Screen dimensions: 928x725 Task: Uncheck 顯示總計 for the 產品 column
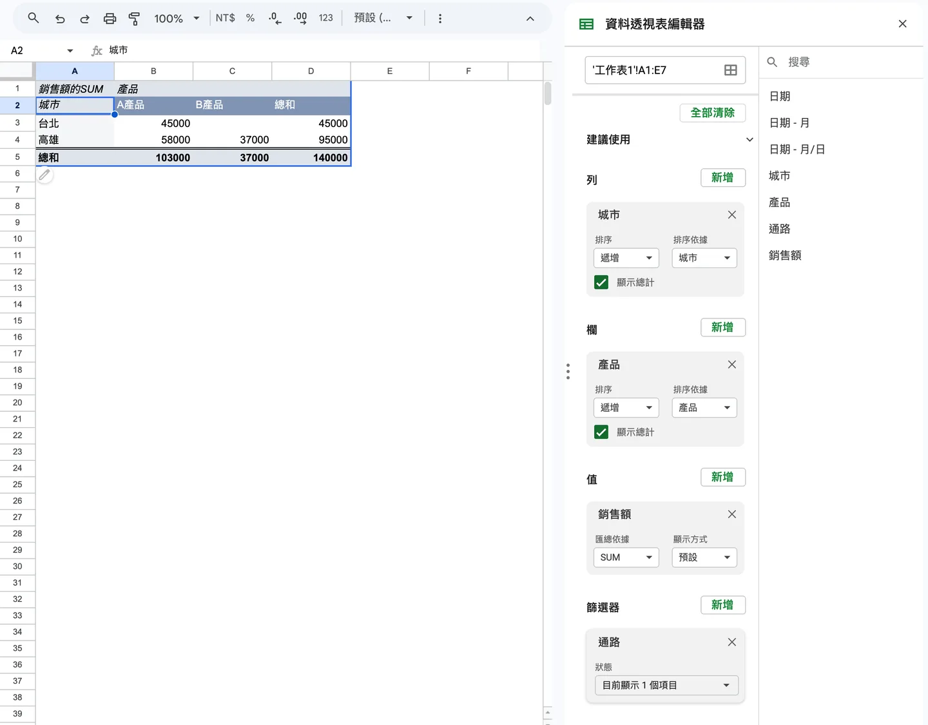[x=601, y=432]
